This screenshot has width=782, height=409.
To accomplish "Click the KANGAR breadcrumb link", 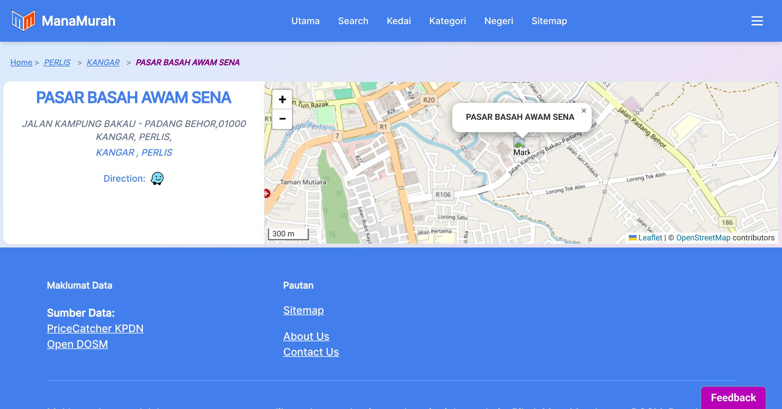I will pos(103,62).
